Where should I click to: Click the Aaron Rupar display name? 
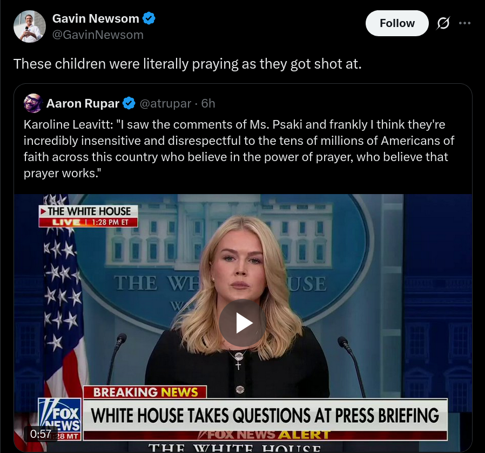point(83,103)
